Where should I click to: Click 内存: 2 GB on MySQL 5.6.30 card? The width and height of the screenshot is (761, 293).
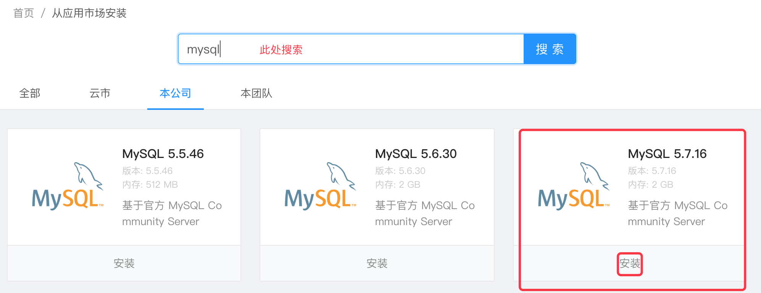(x=398, y=185)
